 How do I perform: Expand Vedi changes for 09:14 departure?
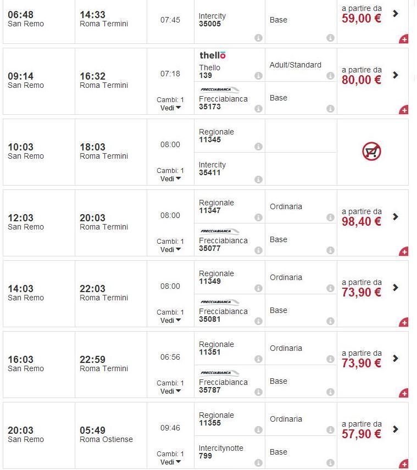tap(170, 108)
